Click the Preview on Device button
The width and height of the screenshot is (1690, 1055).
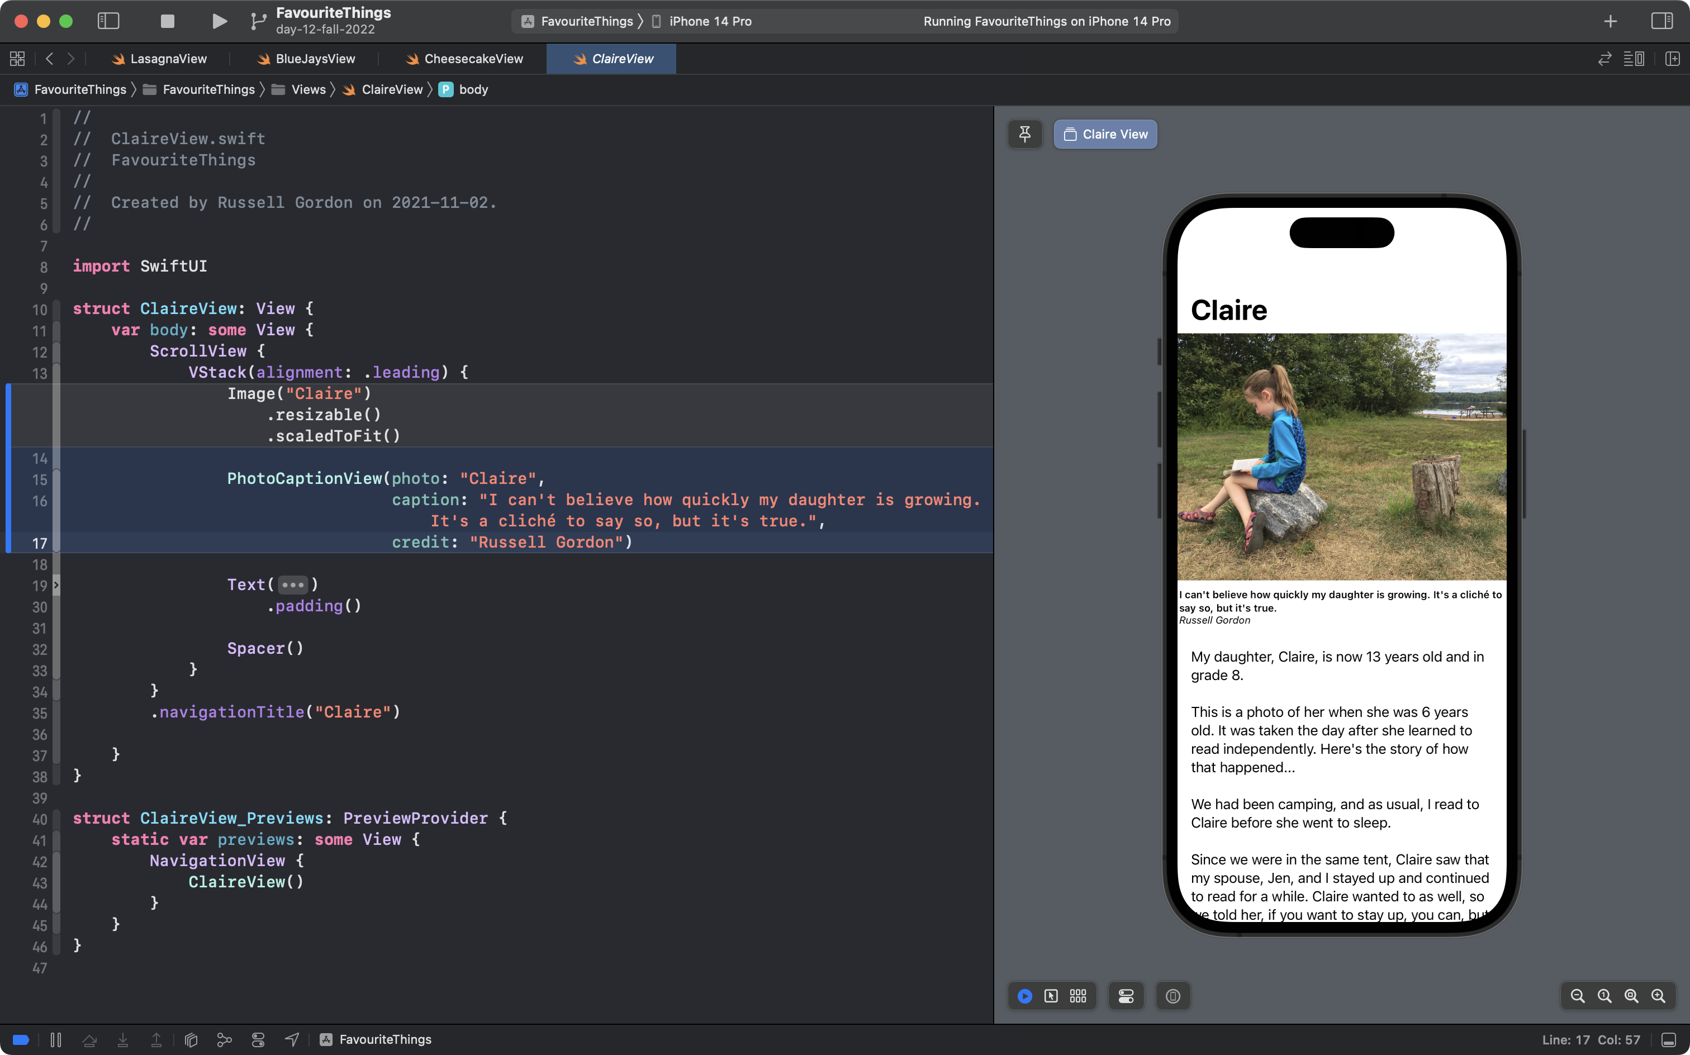coord(1172,996)
